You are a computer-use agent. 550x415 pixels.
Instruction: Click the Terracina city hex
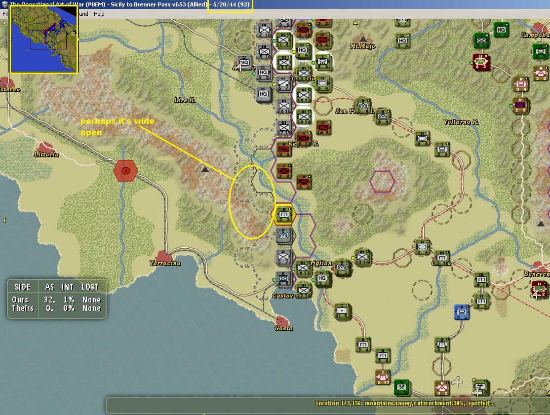tap(164, 257)
